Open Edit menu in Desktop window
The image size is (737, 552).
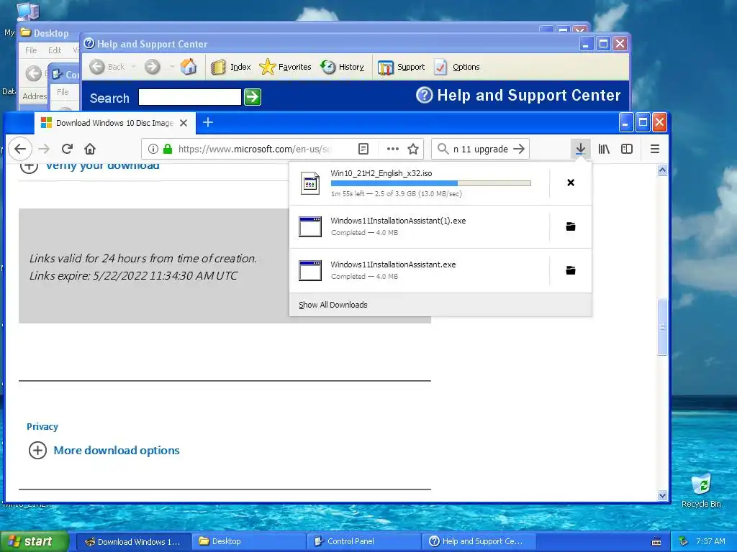click(x=55, y=50)
